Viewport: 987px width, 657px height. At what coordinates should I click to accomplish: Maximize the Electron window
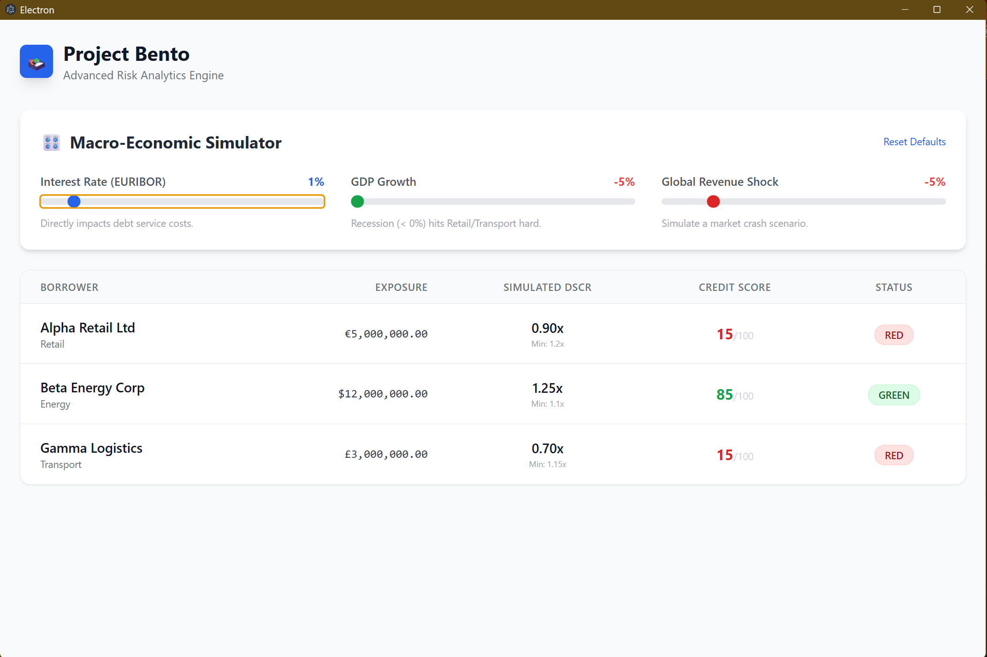coord(937,10)
